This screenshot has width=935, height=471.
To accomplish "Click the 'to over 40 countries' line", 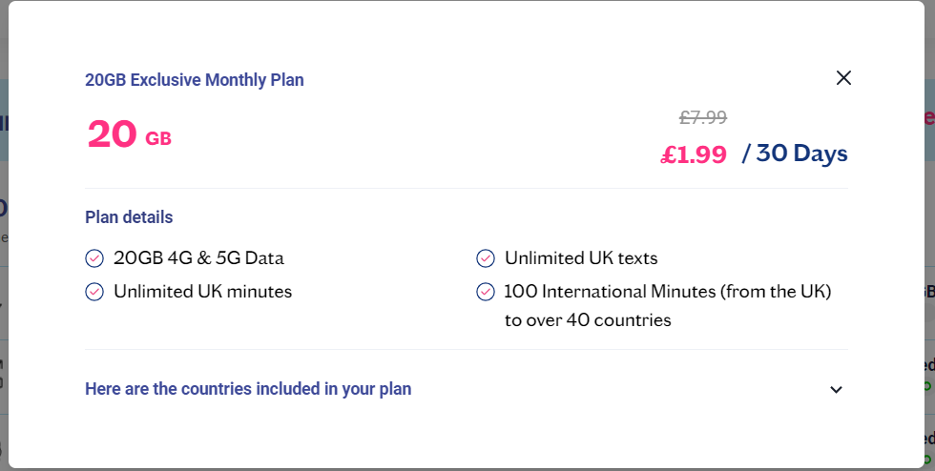I will pyautogui.click(x=588, y=320).
